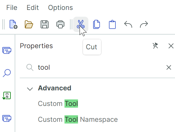The height and width of the screenshot is (132, 175).
Task: Click the Cut scissors icon
Action: click(80, 24)
